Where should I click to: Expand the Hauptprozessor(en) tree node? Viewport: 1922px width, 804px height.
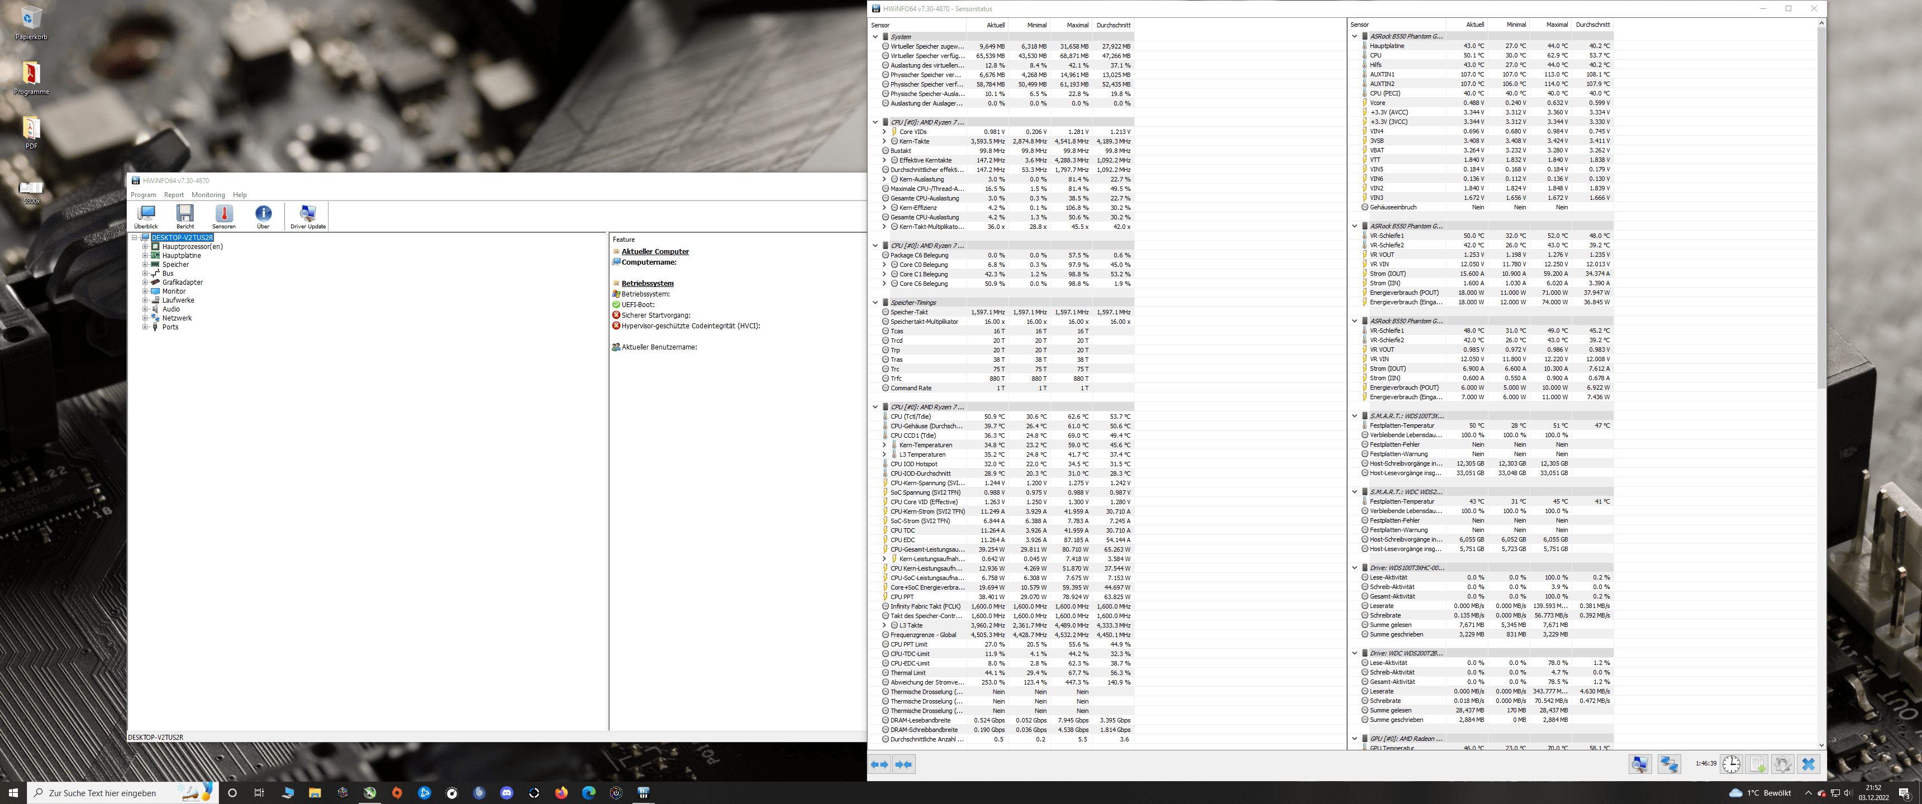(145, 246)
